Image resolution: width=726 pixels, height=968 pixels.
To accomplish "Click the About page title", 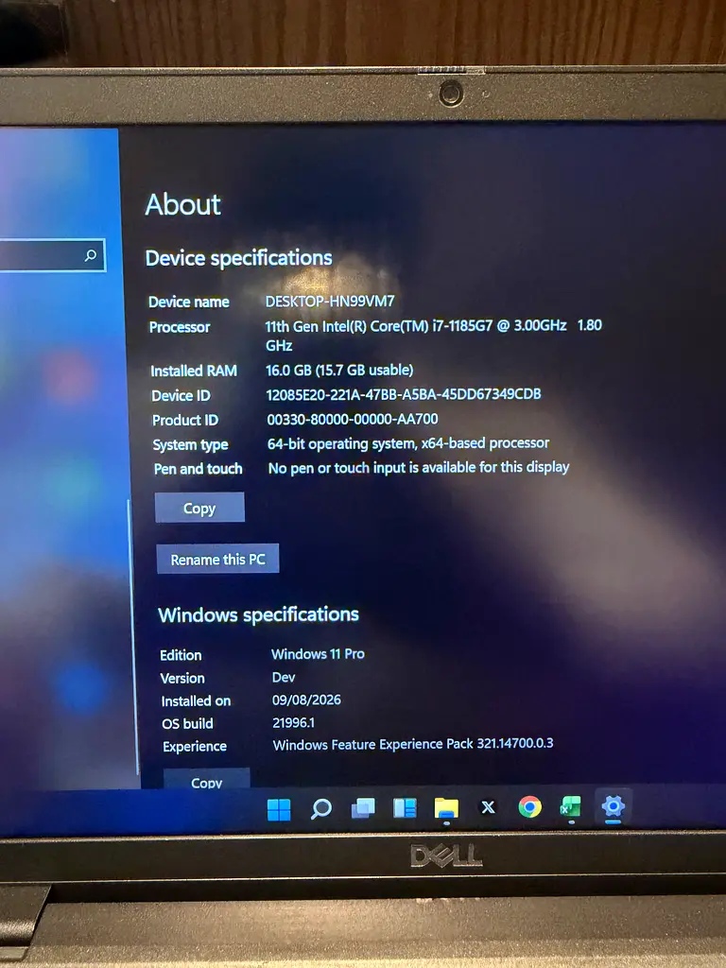I will pos(183,204).
